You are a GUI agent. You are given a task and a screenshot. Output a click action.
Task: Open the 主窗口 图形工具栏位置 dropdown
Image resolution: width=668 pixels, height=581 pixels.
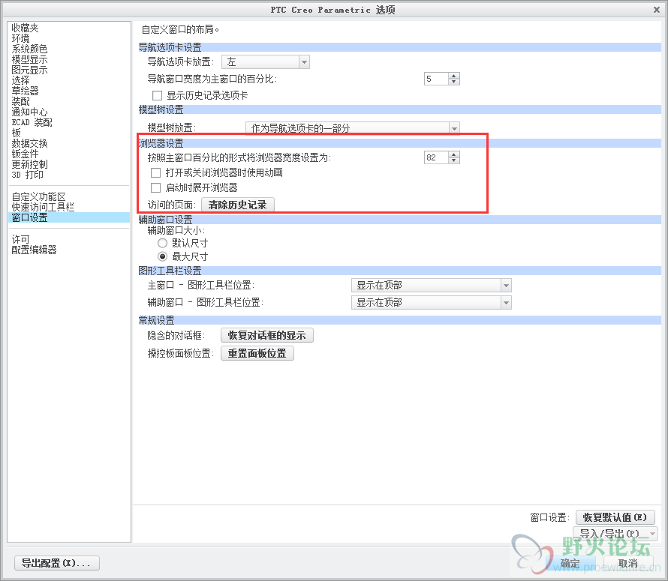pyautogui.click(x=431, y=285)
